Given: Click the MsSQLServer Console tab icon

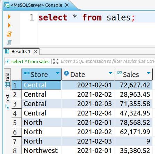Looking at the screenshot, I should pos(7,5).
